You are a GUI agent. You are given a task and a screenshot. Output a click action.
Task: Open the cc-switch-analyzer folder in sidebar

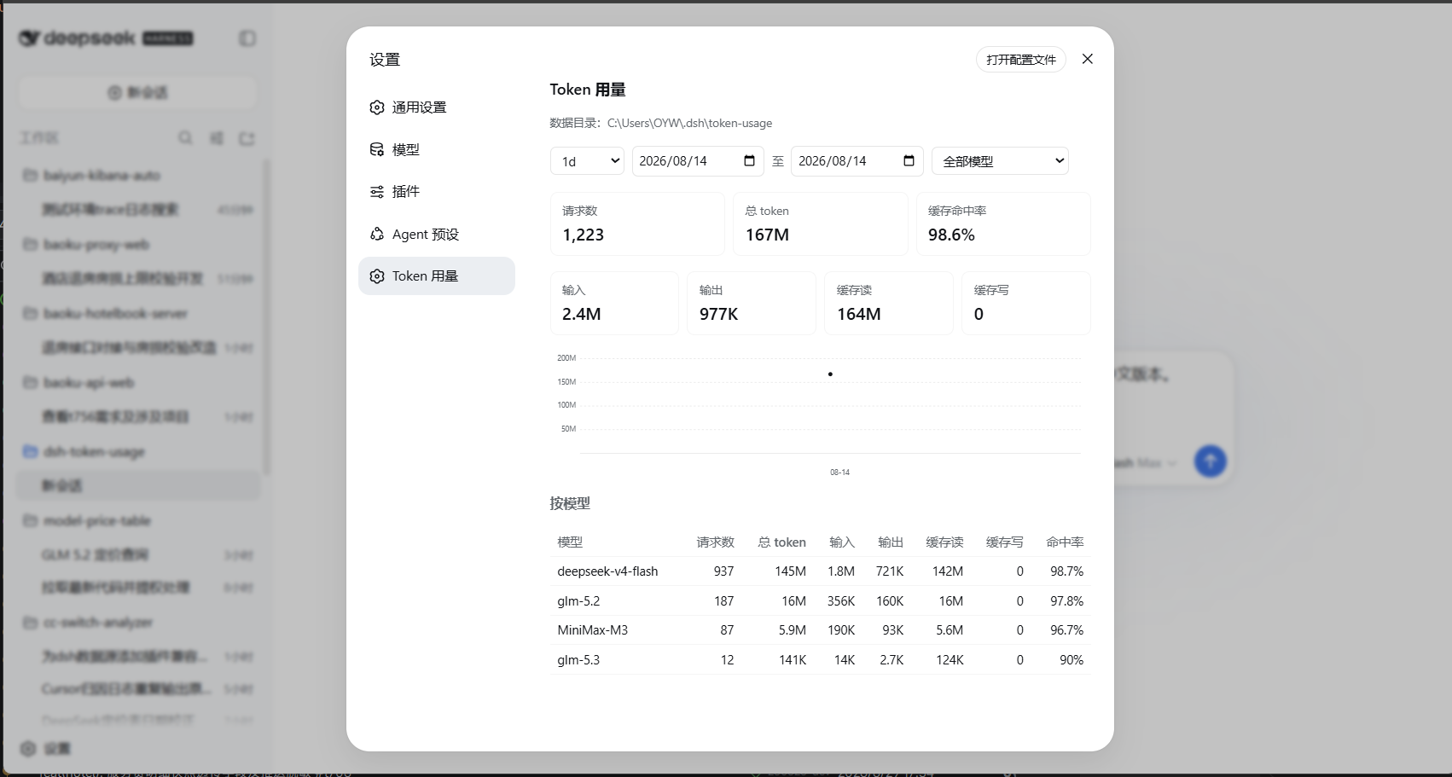(137, 623)
